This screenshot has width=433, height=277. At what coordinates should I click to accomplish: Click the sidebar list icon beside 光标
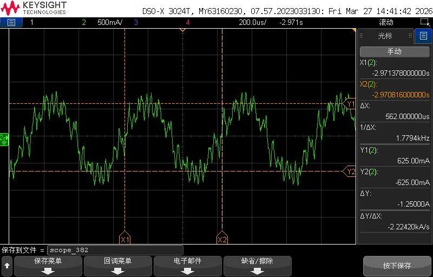423,36
